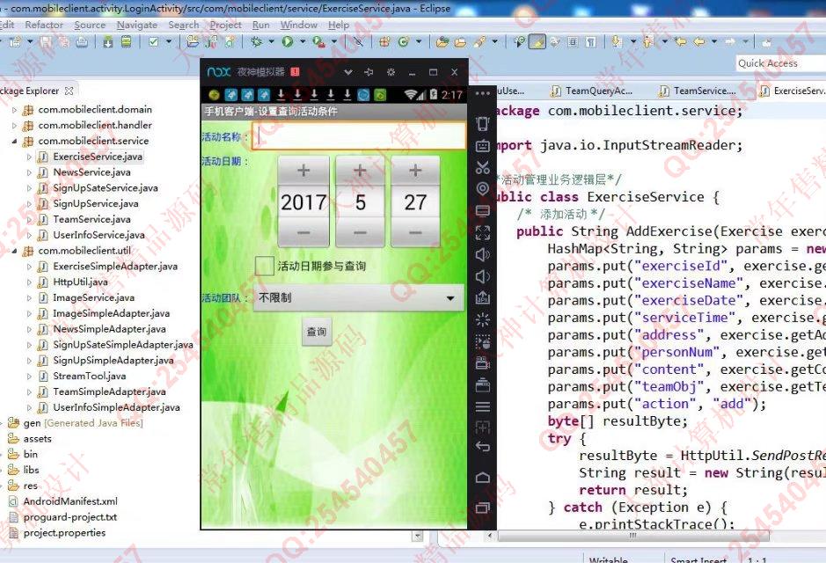Click Nox recent apps icon
The width and height of the screenshot is (826, 563).
(483, 508)
